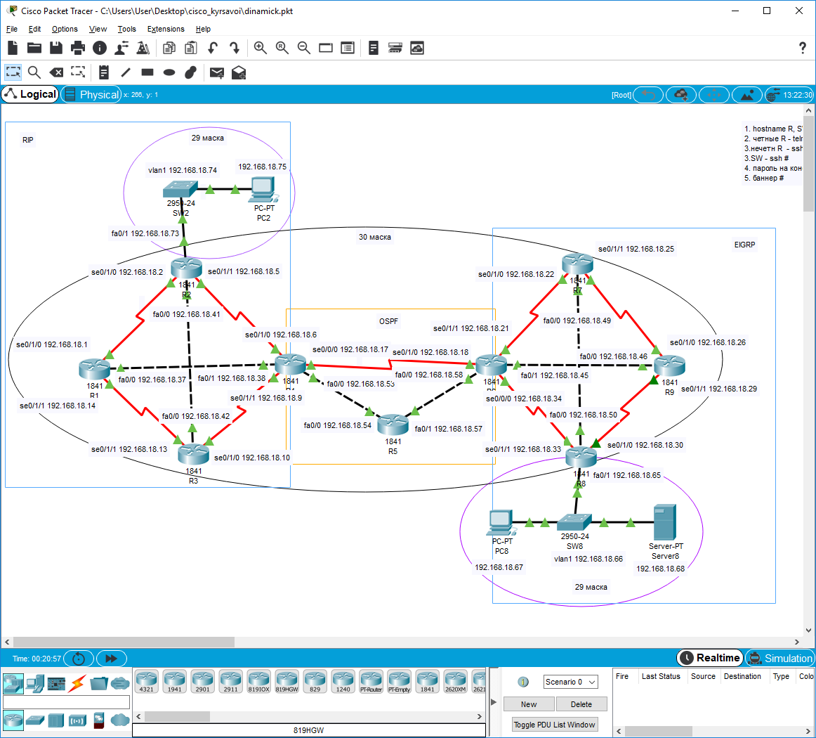Open the File menu

tap(12, 29)
